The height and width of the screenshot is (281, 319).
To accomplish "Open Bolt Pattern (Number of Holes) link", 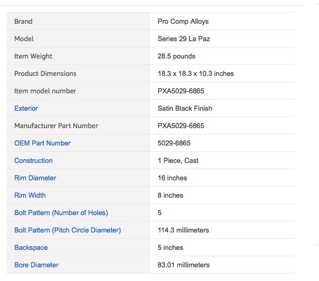I will pos(61,212).
